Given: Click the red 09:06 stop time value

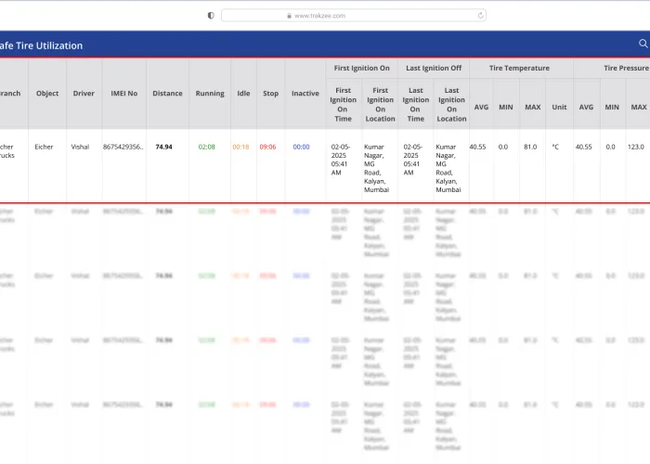Looking at the screenshot, I should point(267,147).
